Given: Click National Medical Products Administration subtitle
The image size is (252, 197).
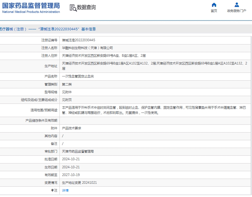Looking at the screenshot, I should click(31, 12).
